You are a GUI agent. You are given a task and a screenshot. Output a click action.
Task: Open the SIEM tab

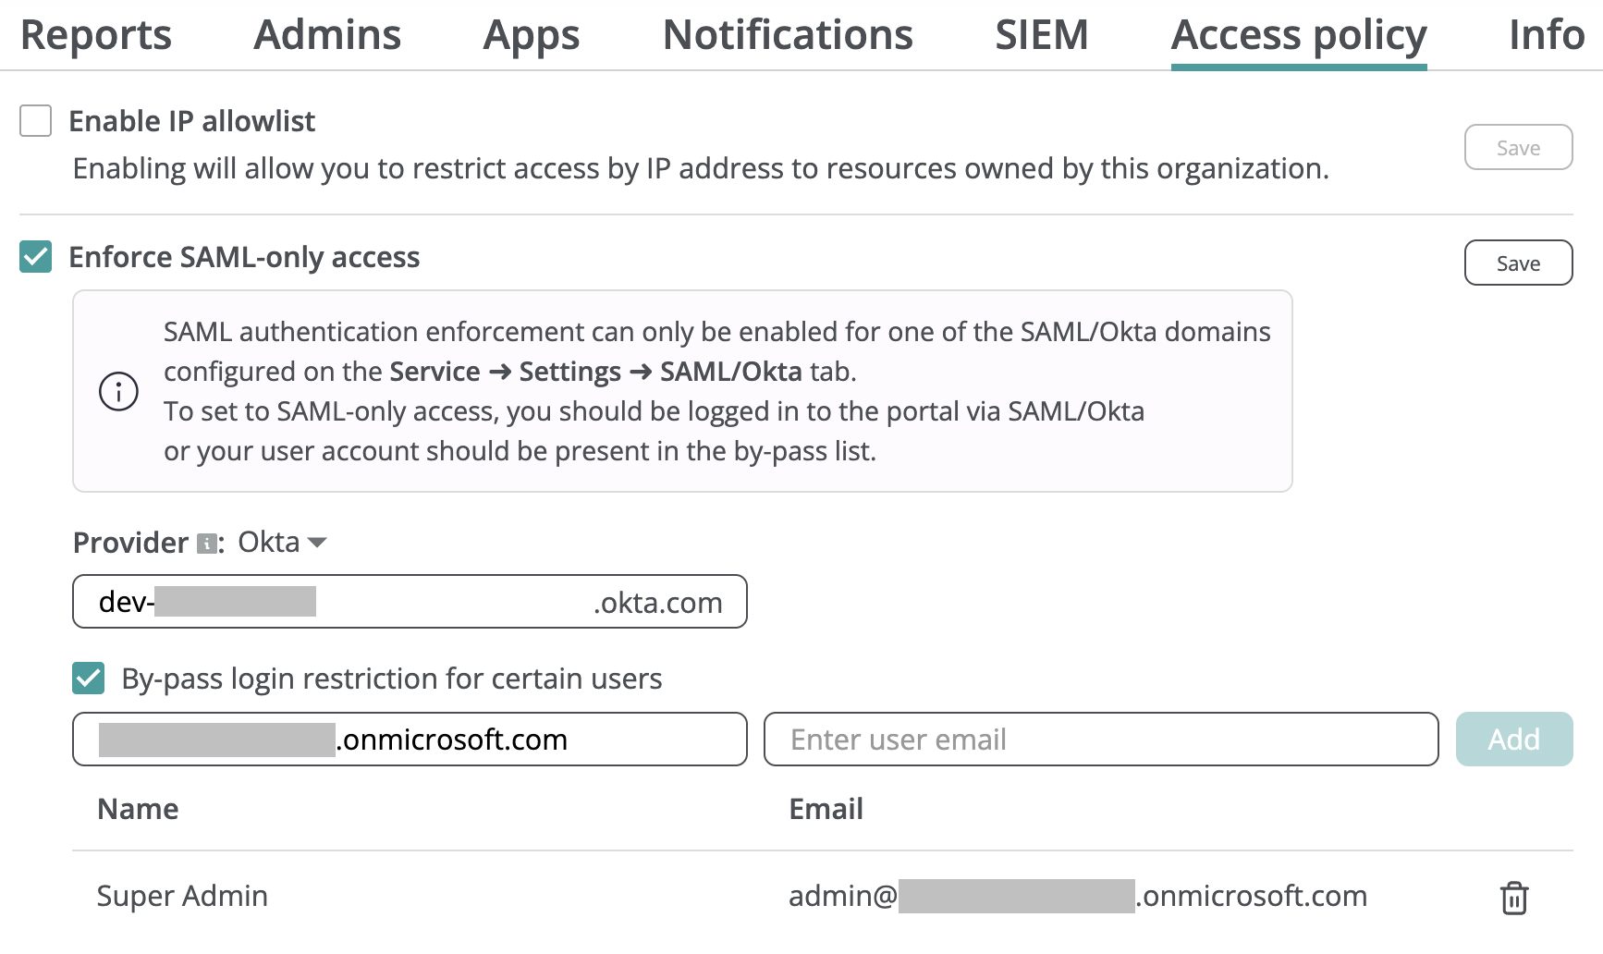(1041, 35)
